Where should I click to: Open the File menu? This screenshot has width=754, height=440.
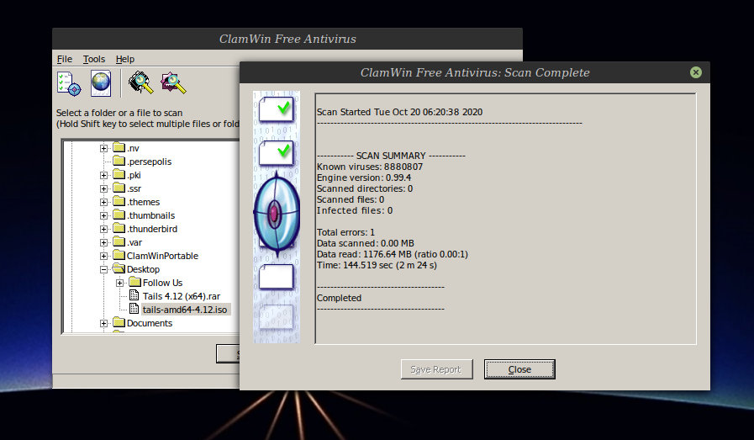65,59
